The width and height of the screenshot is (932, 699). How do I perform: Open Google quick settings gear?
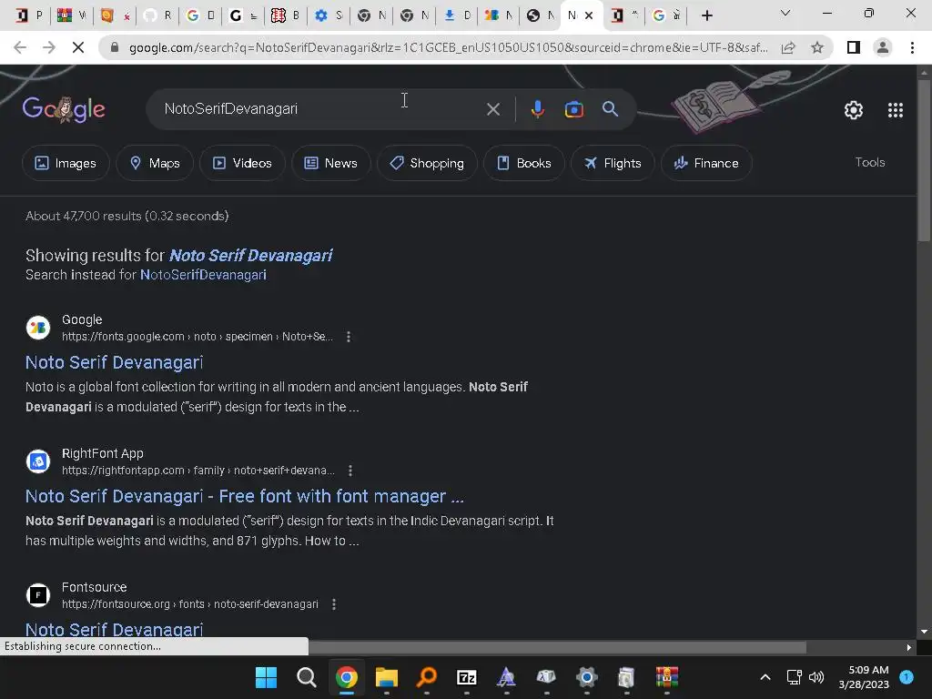[854, 110]
